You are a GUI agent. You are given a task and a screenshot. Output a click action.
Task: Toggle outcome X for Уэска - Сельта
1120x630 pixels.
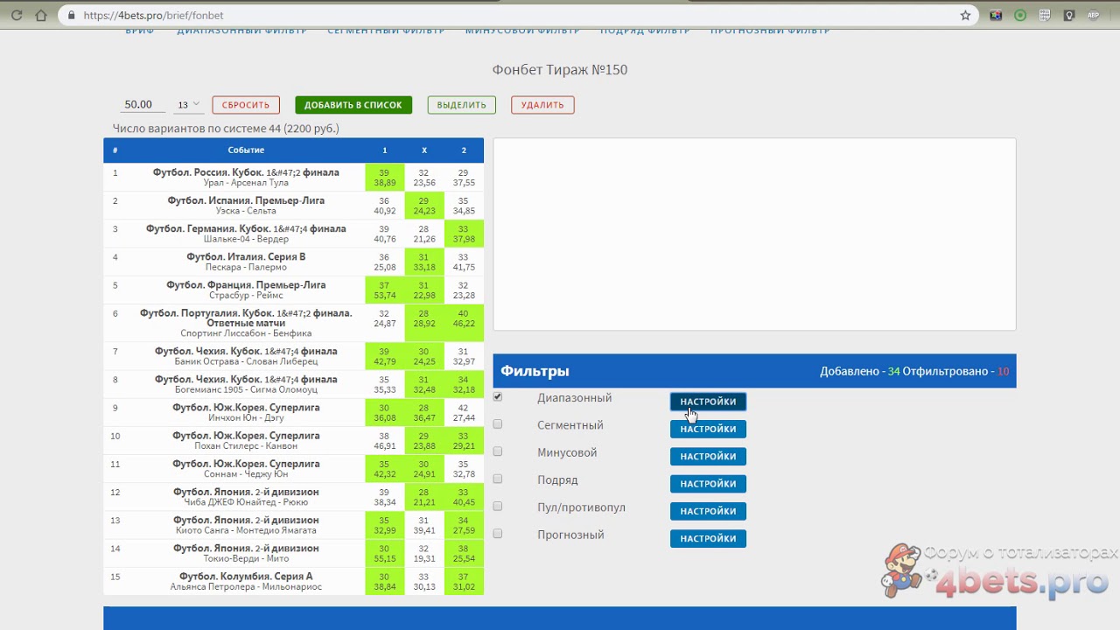click(424, 206)
